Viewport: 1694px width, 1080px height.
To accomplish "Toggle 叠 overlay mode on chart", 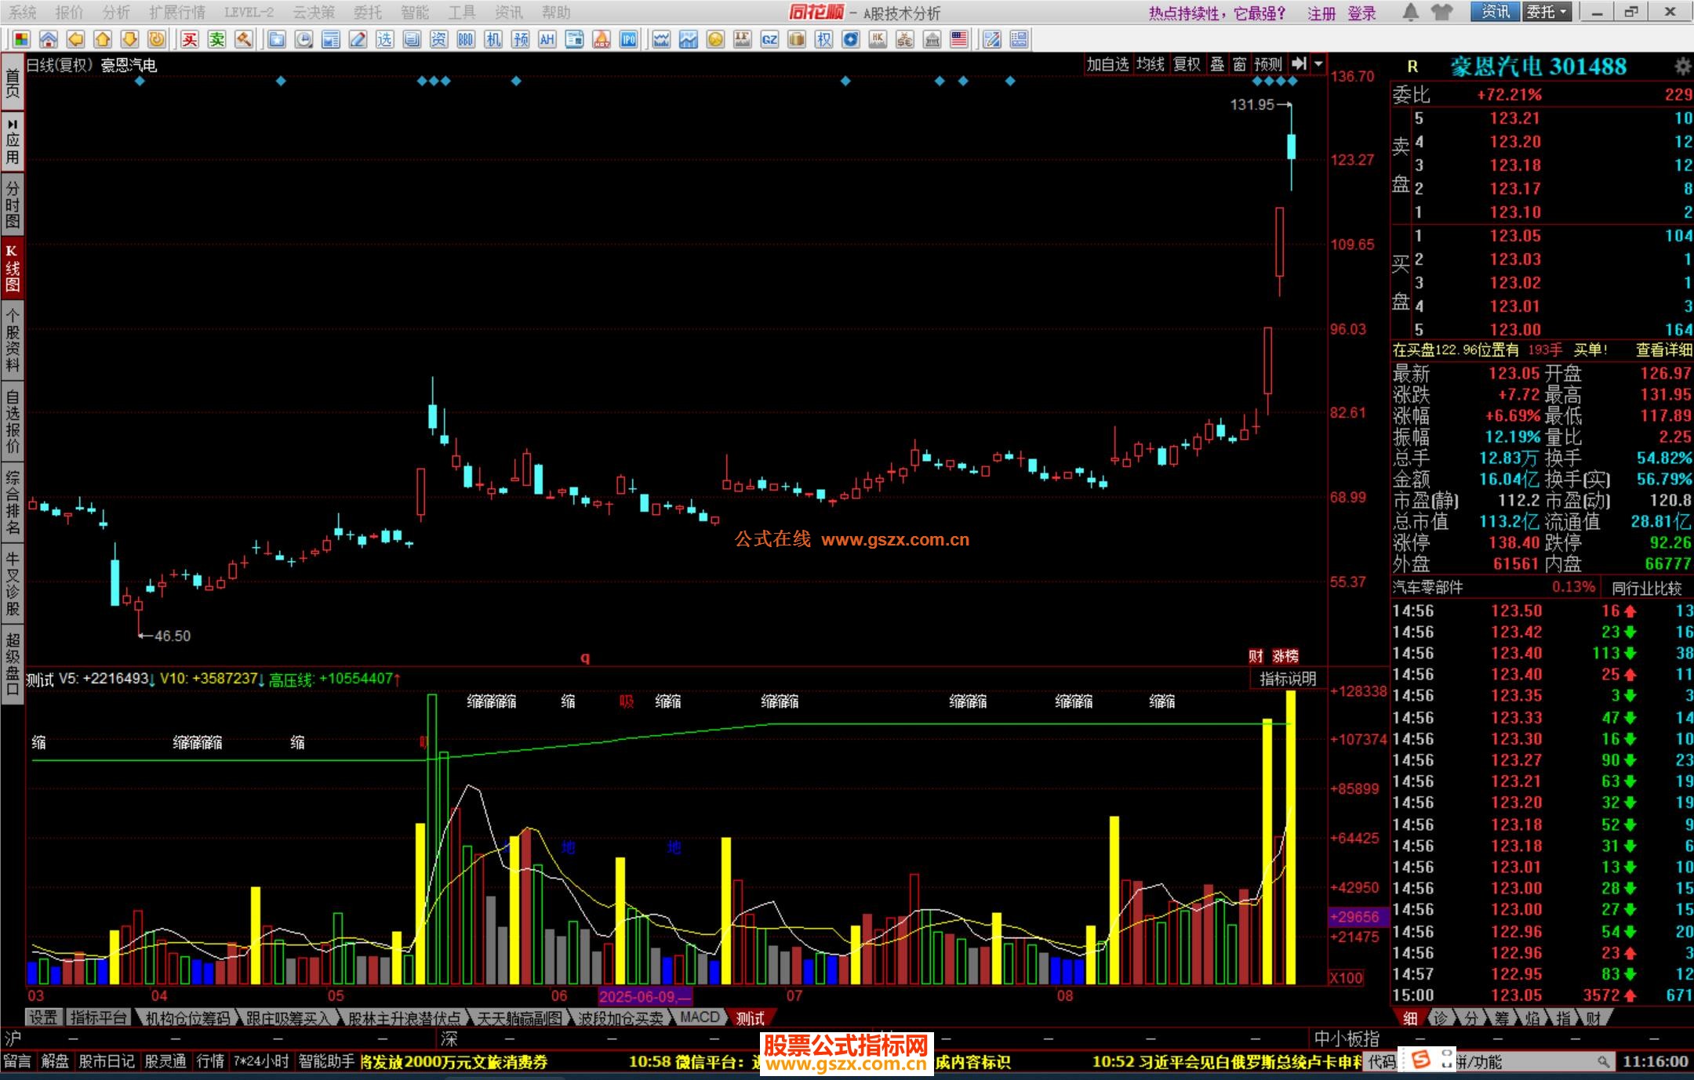I will point(1216,64).
